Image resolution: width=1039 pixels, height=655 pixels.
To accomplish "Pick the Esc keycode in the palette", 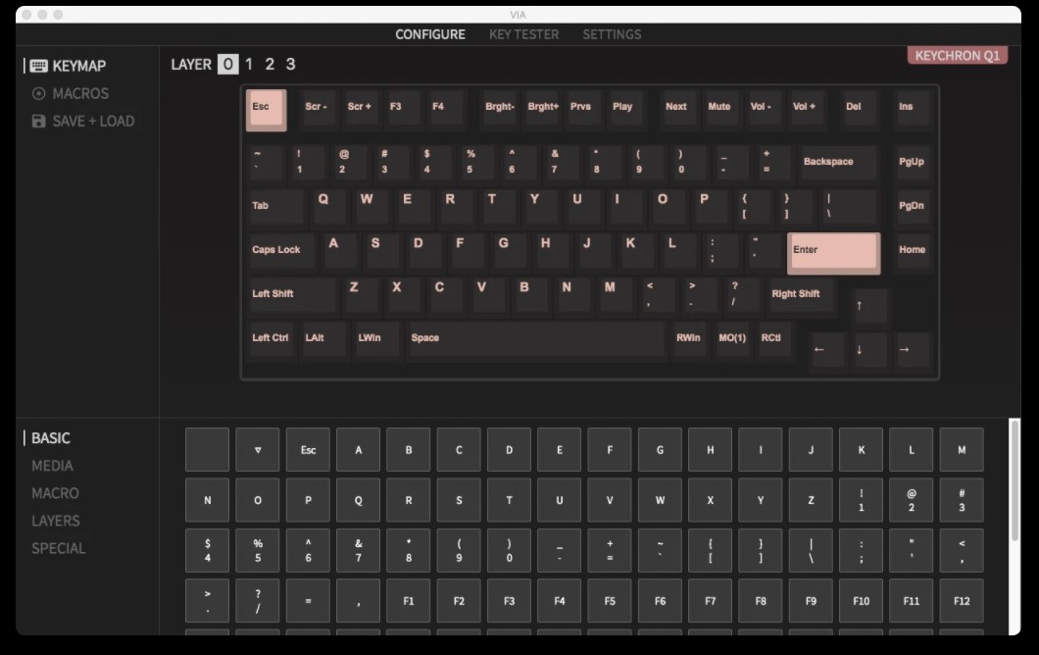I will [x=308, y=450].
